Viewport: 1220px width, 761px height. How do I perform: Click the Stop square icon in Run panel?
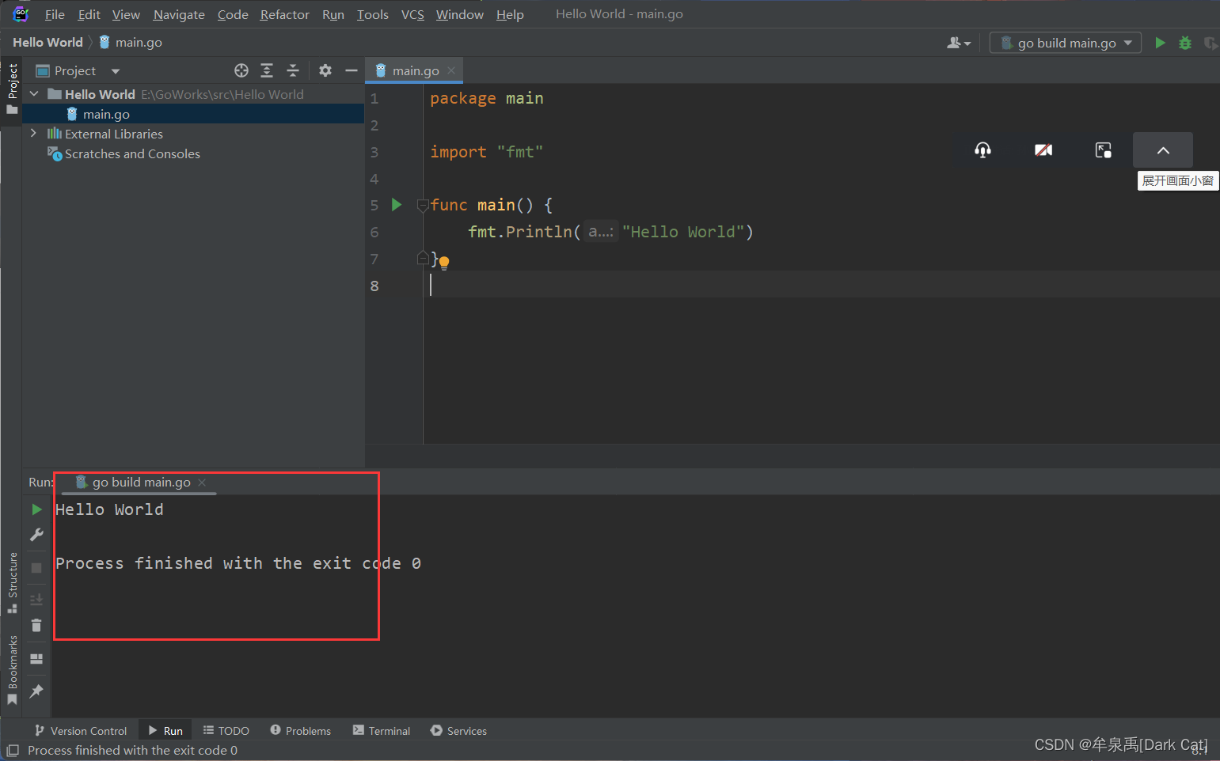(36, 568)
